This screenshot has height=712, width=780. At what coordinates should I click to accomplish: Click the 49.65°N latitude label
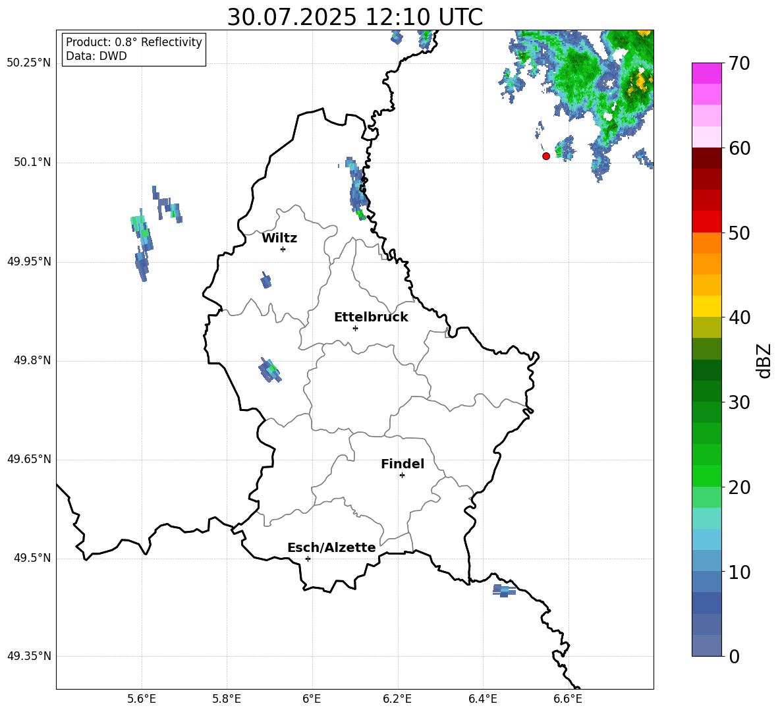[x=29, y=459]
